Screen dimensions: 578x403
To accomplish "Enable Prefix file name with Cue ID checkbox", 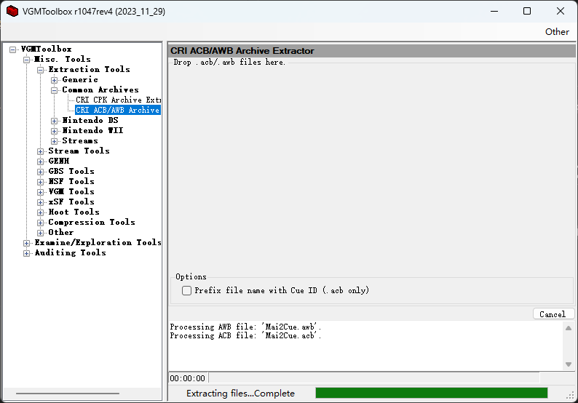I will pos(187,290).
